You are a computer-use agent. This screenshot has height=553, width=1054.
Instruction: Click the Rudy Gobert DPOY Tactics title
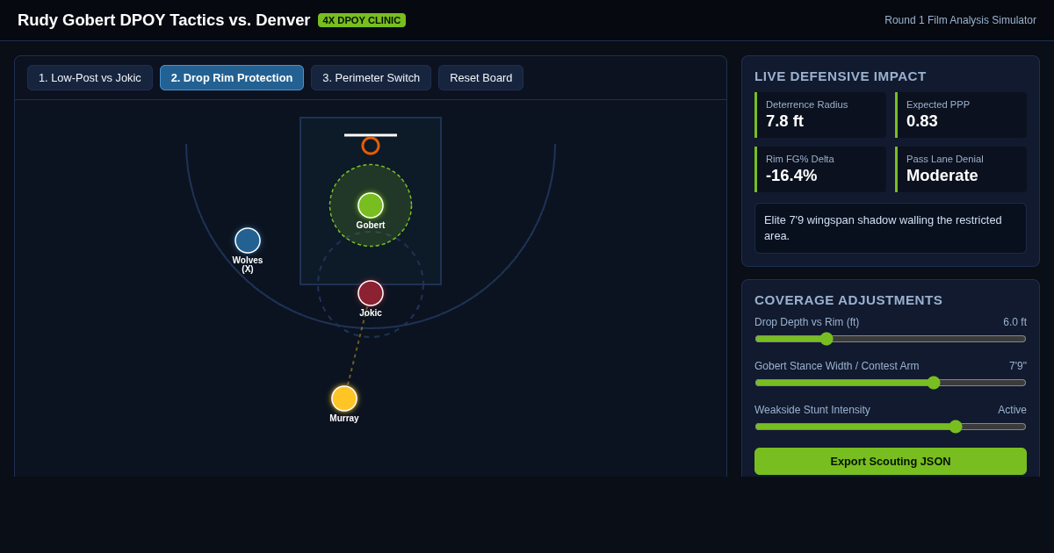tap(164, 20)
